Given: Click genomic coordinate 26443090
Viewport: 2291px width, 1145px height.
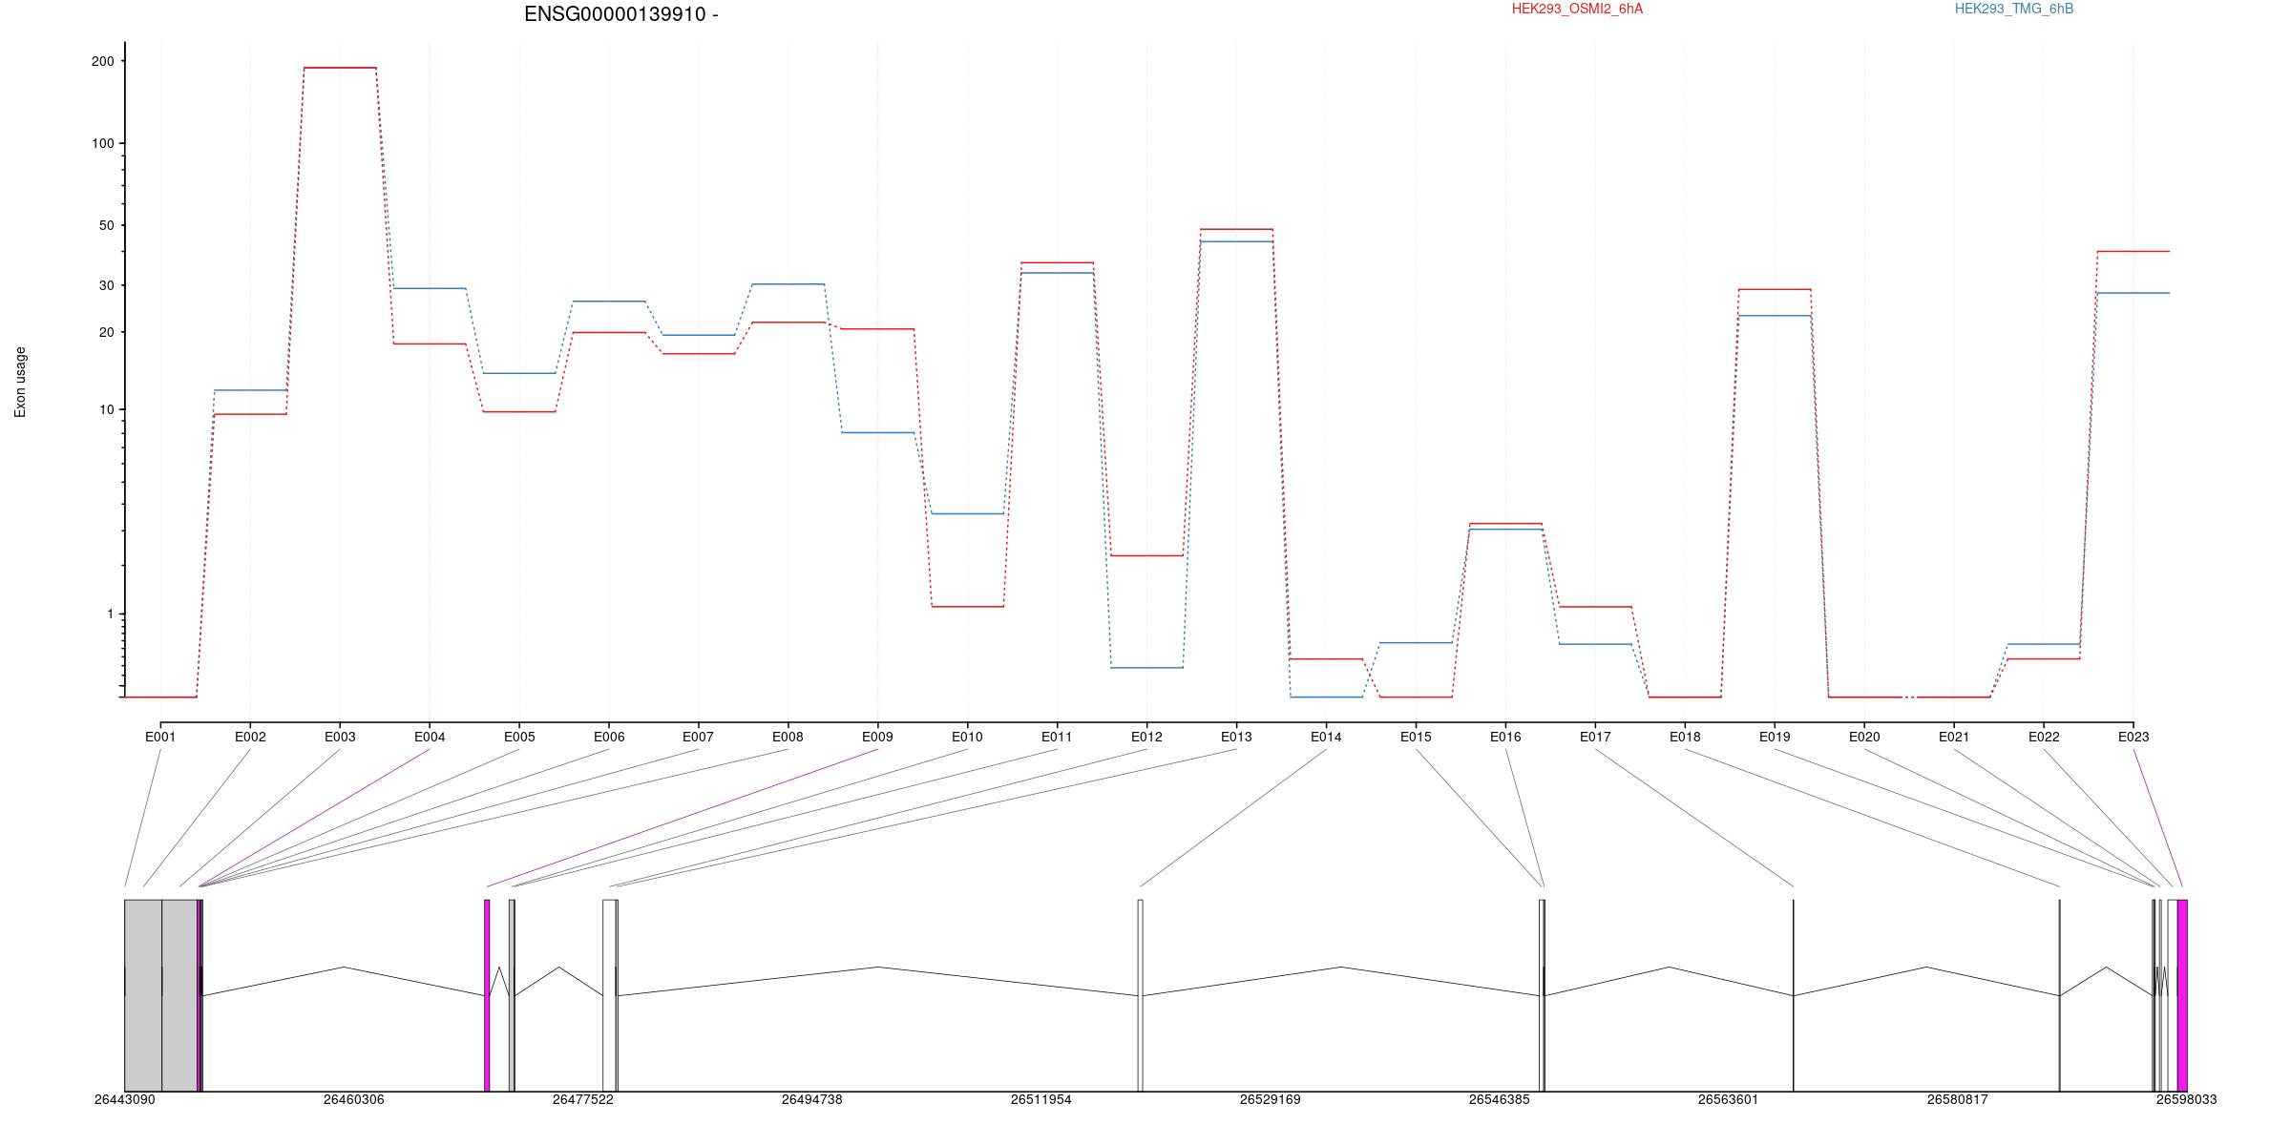Looking at the screenshot, I should 124,1099.
